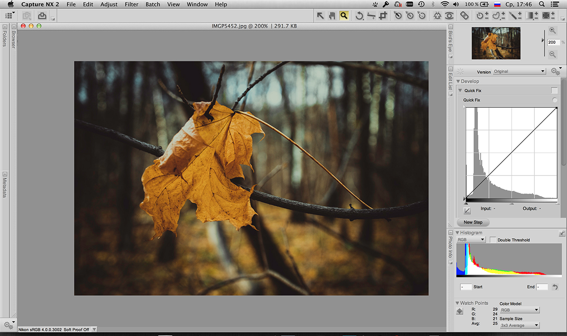The height and width of the screenshot is (336, 567).
Task: Toggle the Quick Fix step checkbox
Action: point(554,91)
